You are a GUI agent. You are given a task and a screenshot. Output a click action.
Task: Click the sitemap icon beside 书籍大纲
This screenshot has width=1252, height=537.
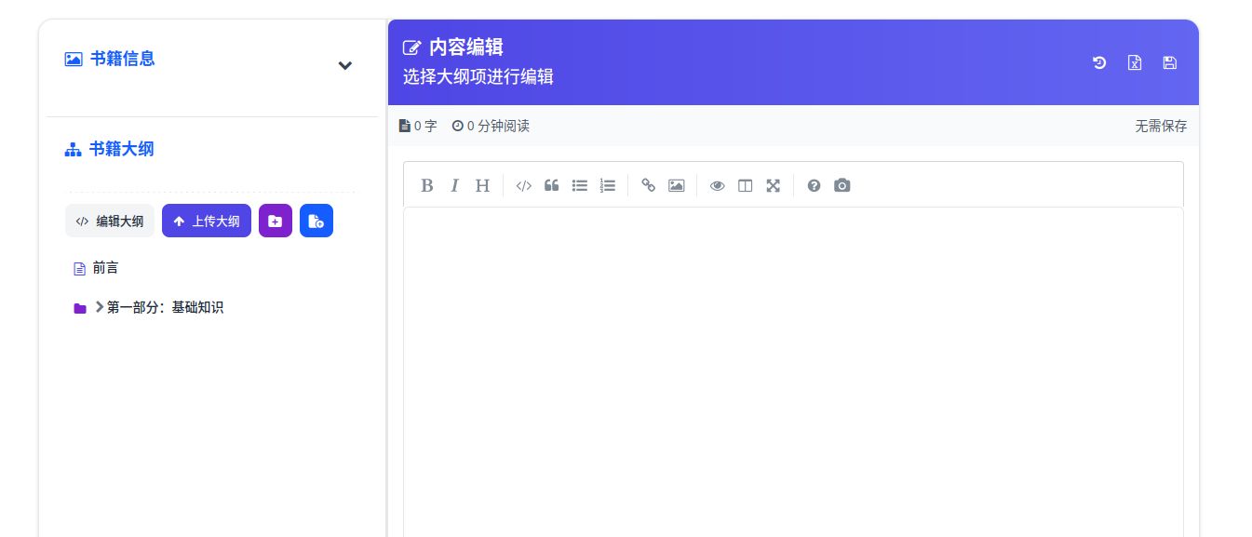(74, 150)
